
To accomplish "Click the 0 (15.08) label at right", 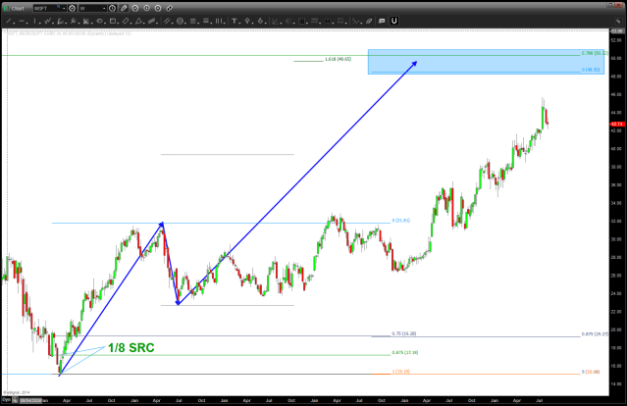I will [x=591, y=372].
